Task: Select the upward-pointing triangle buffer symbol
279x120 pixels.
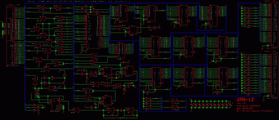Action: pos(35,81)
